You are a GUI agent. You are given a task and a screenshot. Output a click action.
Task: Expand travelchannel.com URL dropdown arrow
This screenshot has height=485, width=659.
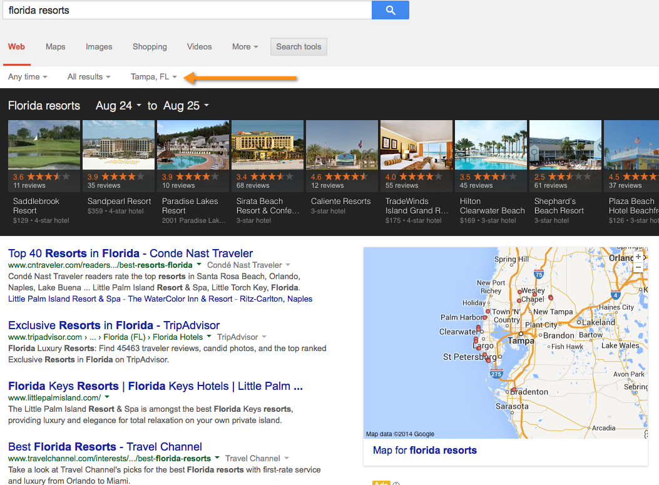[x=217, y=457]
